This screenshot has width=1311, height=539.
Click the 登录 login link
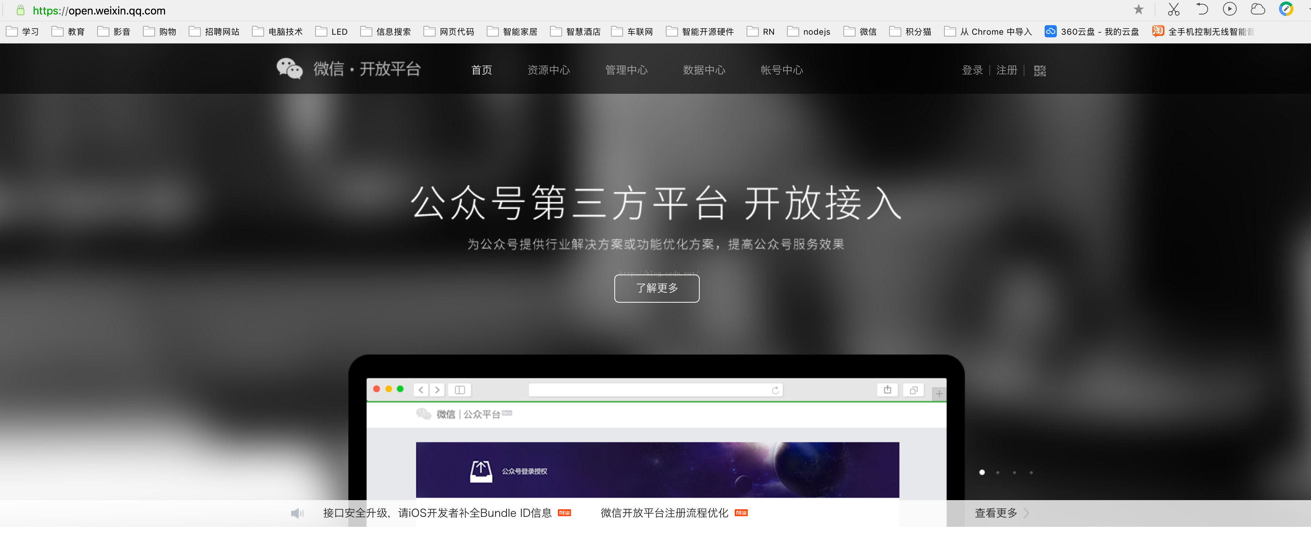(972, 70)
